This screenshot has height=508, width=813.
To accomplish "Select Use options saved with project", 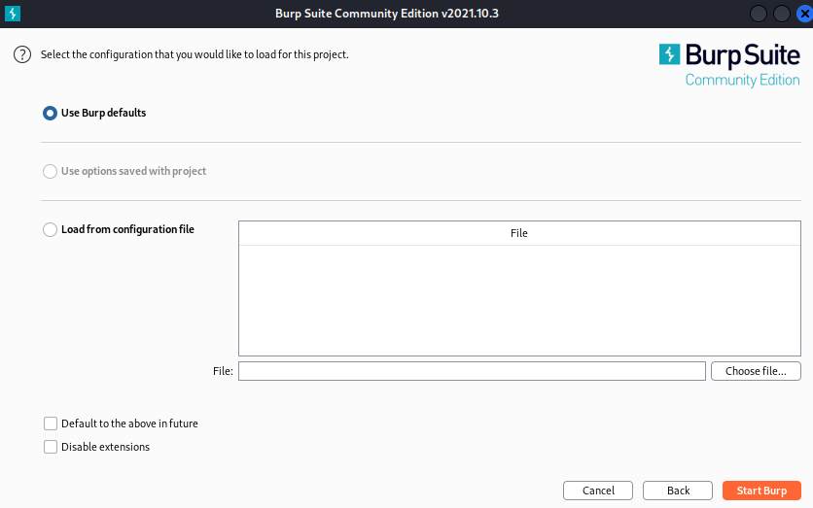I will [51, 171].
